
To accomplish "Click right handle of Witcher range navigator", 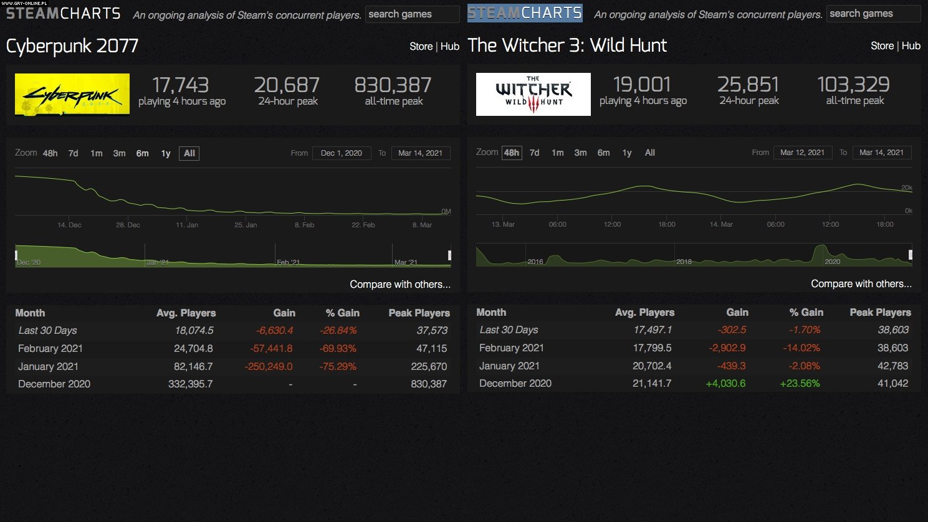I will coord(911,255).
